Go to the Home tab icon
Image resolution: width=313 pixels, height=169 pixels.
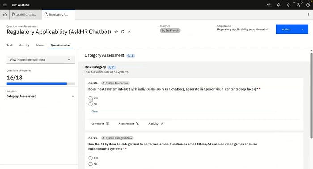tap(5, 15)
